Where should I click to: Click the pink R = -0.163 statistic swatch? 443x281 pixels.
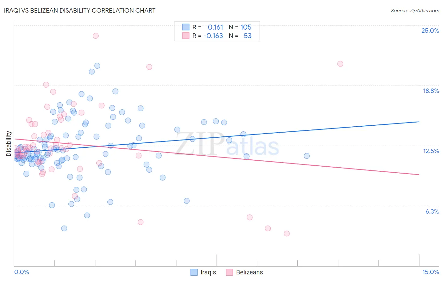[186, 36]
